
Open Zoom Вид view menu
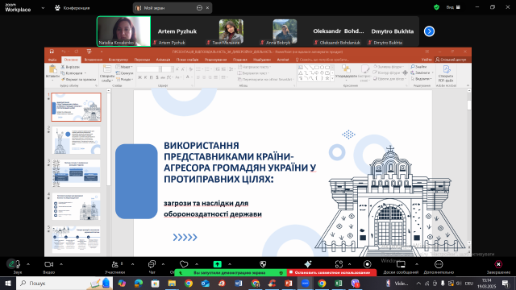[x=453, y=7]
